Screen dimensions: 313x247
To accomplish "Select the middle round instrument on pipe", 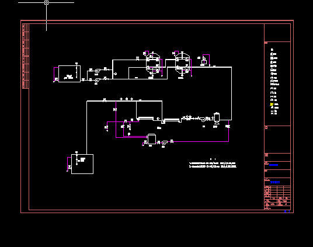I will click(127, 99).
